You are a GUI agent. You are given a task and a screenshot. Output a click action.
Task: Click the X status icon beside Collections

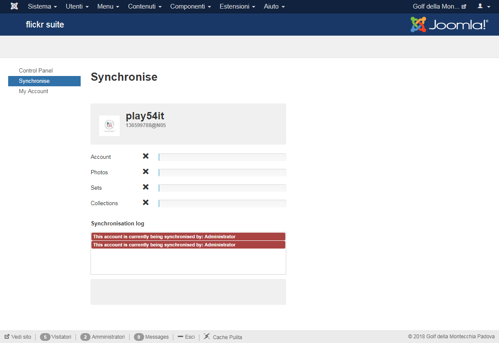pyautogui.click(x=146, y=202)
